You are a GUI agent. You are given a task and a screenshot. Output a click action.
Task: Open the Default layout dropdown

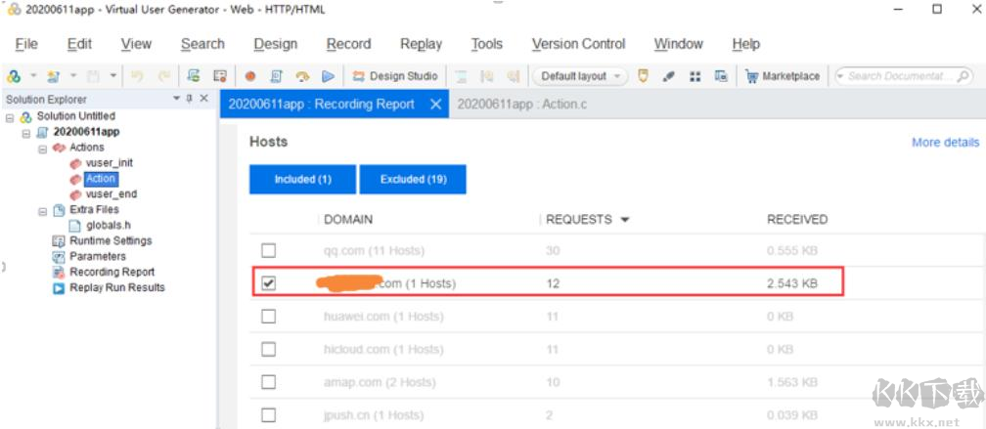[579, 76]
